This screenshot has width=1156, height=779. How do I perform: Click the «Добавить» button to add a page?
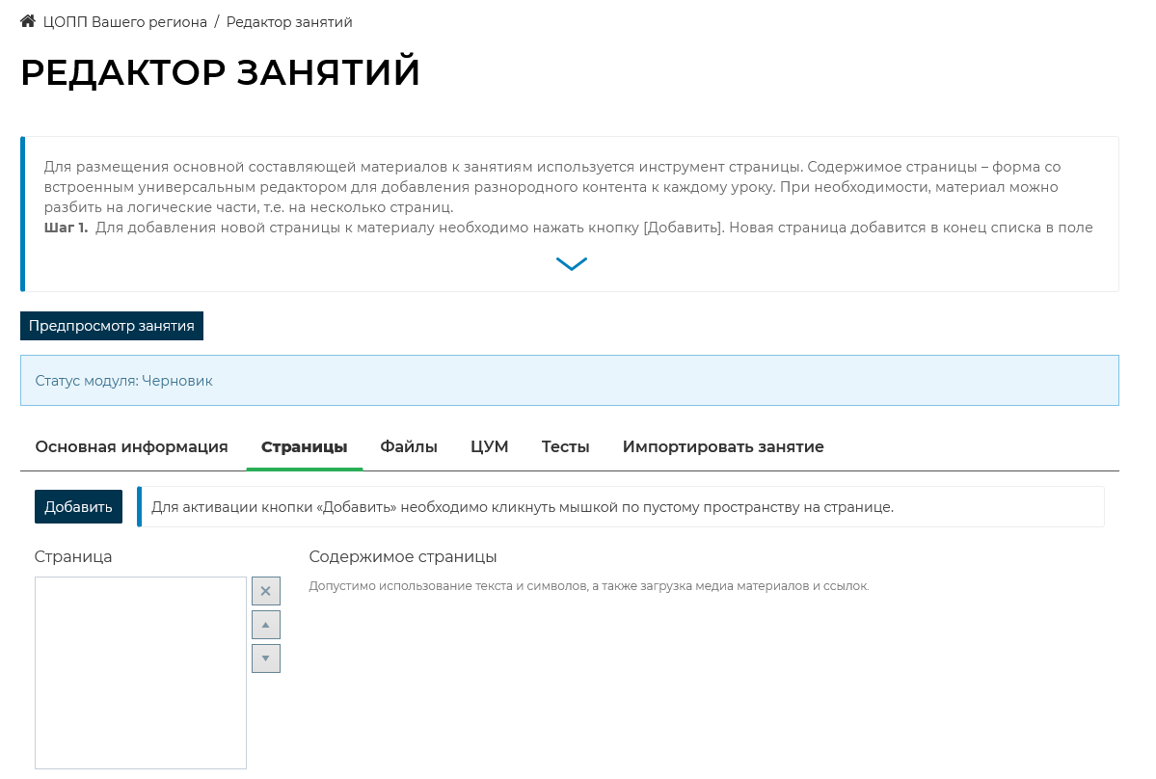78,507
